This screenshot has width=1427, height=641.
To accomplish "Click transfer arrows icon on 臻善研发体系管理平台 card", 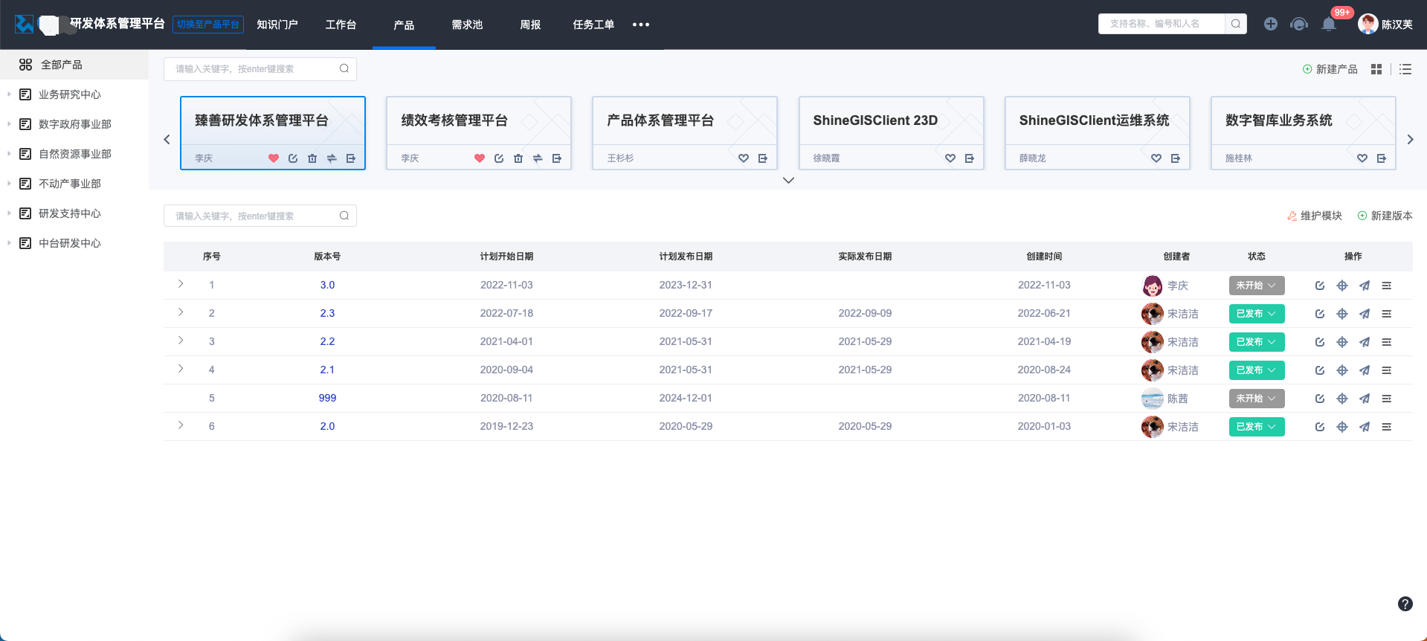I will pos(332,158).
